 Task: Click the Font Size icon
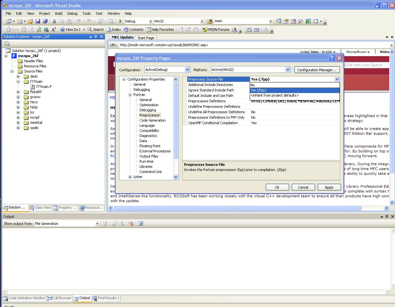coord(54,30)
